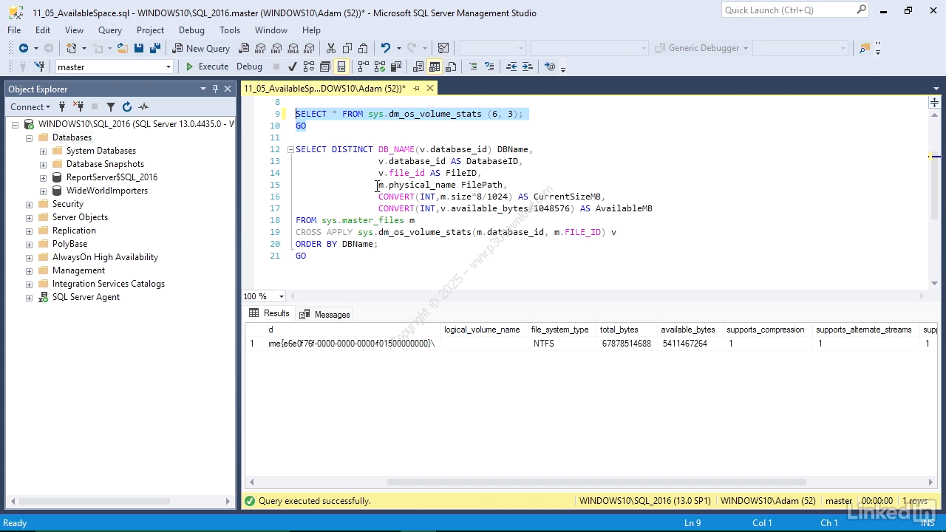Expand the System Databases node
This screenshot has width=946, height=532.
coord(44,151)
